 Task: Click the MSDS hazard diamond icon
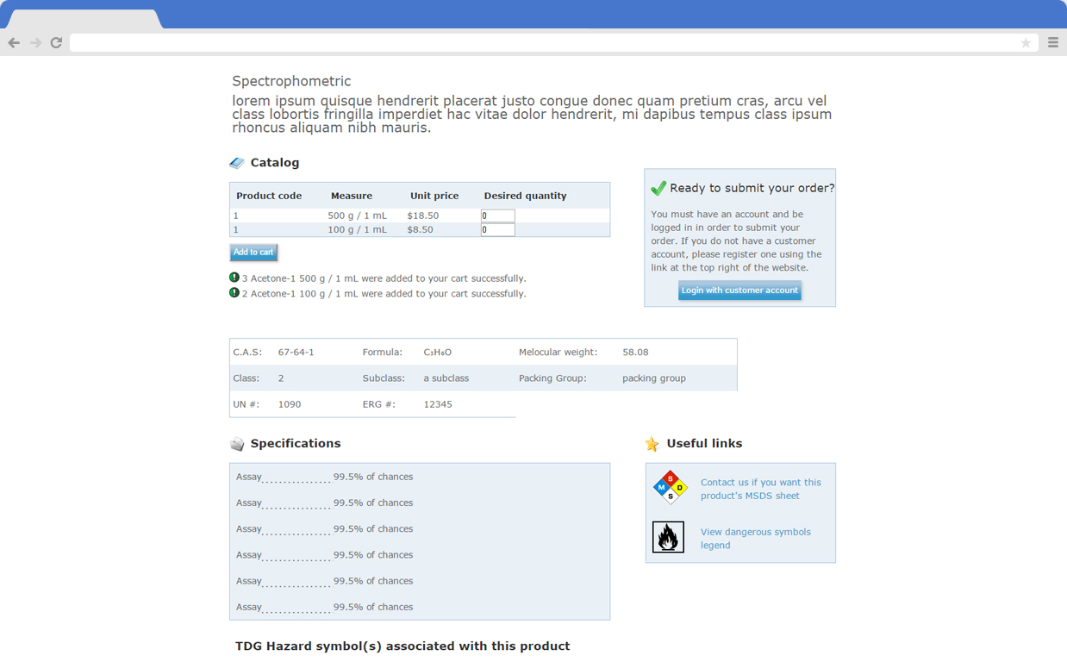point(669,486)
